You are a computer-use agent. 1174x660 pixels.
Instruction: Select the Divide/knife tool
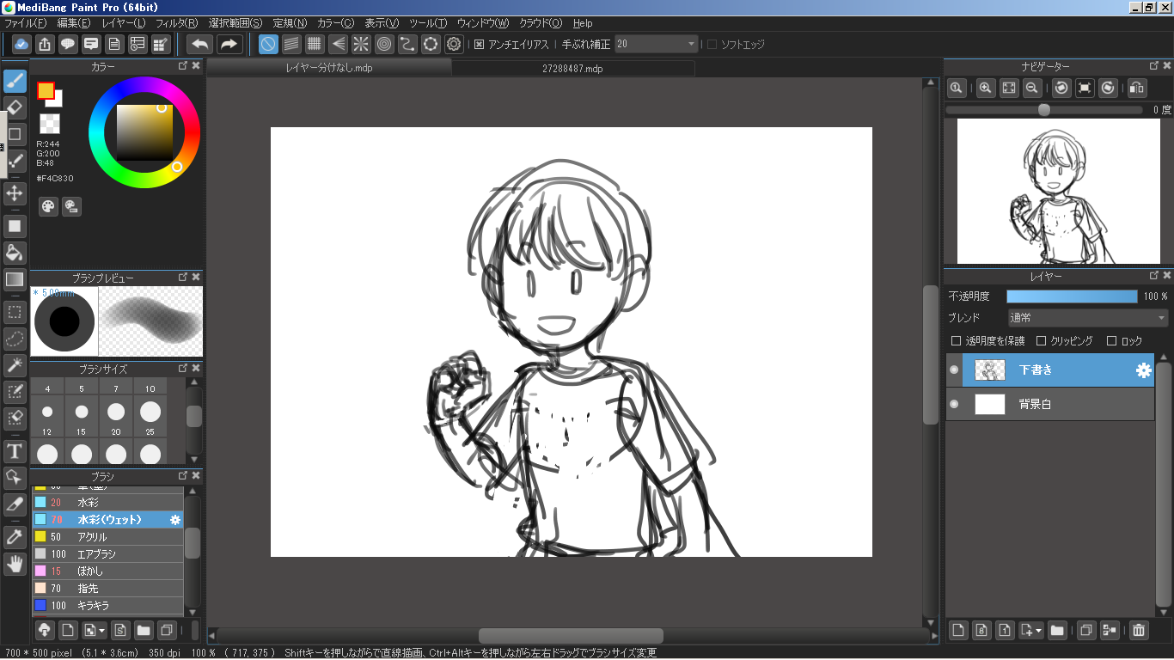[15, 504]
